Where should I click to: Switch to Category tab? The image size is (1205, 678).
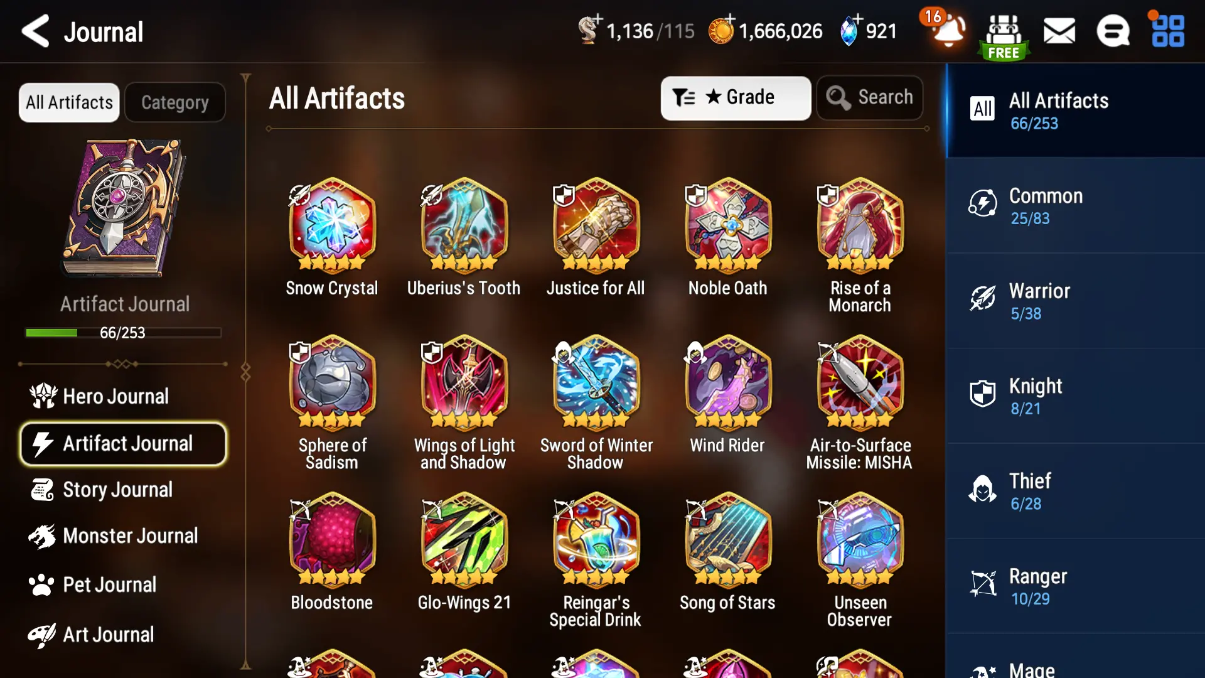(175, 102)
